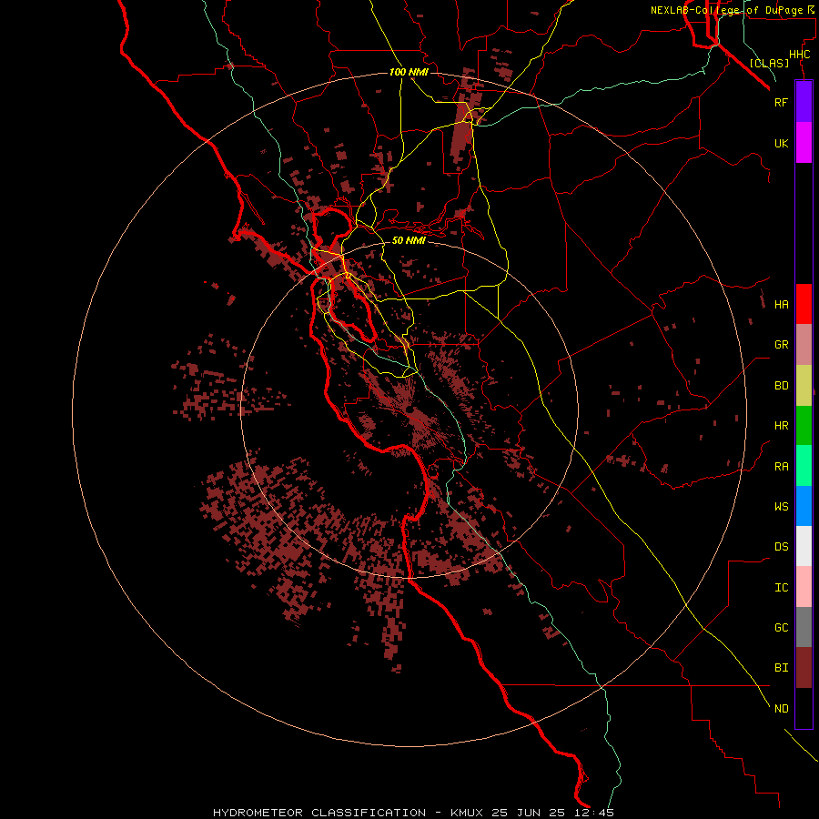Click the 'ND' legend label
This screenshot has height=819, width=819.
pos(781,709)
